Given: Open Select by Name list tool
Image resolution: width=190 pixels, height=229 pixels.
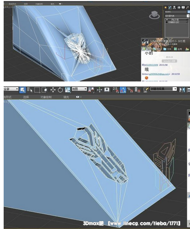Looking at the screenshot, I should coord(30,90).
